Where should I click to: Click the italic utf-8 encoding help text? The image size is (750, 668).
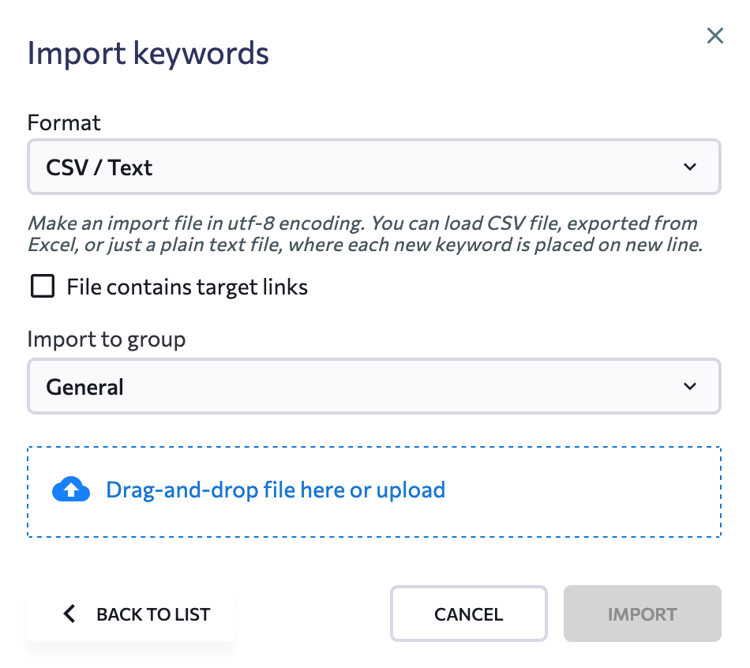tap(365, 234)
